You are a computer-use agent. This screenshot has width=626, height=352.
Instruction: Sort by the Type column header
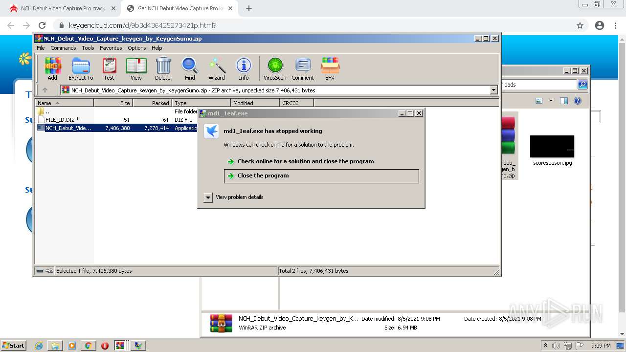(201, 103)
